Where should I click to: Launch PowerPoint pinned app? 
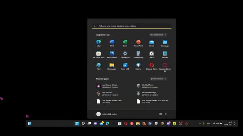138,43
